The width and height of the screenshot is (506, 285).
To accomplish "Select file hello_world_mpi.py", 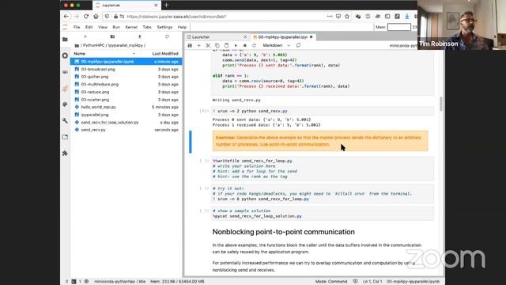I will (x=126, y=107).
